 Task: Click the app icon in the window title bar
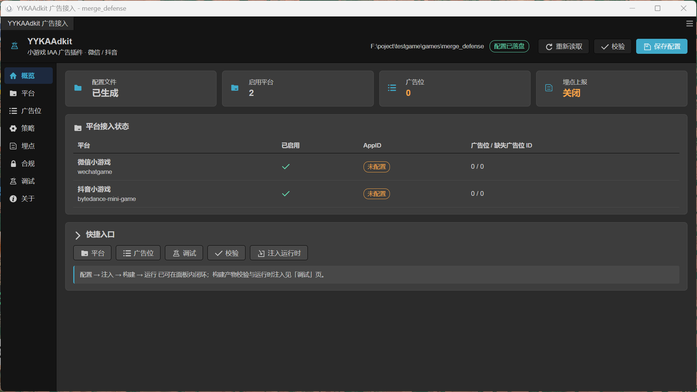click(x=9, y=8)
